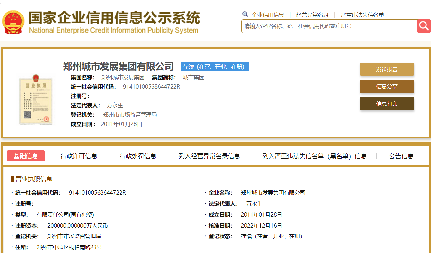Select 经营异常名录 search category

pyautogui.click(x=312, y=15)
